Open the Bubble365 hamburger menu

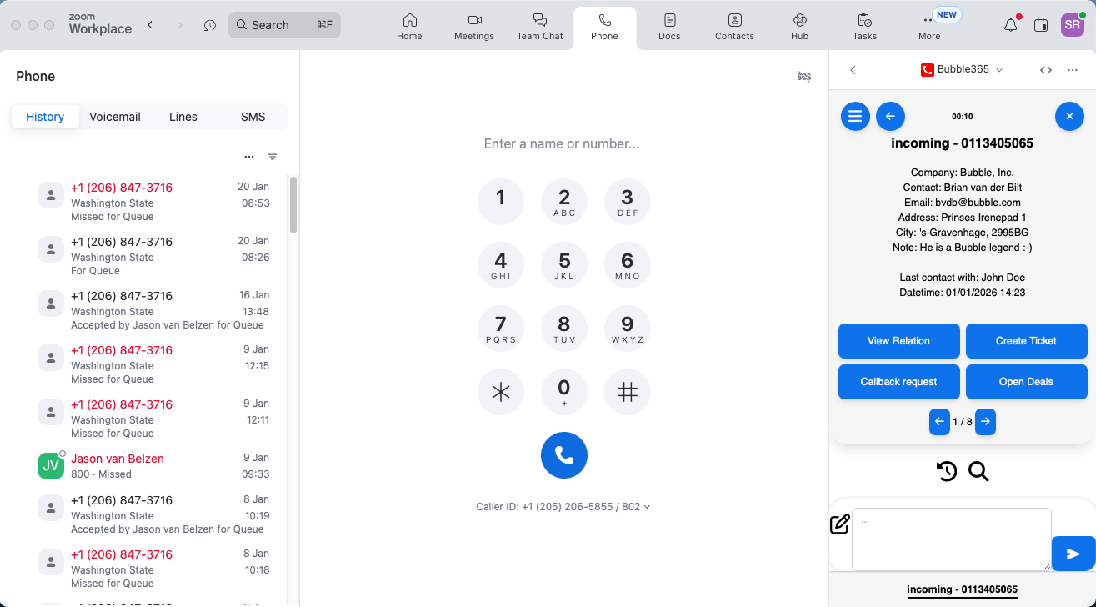coord(855,116)
